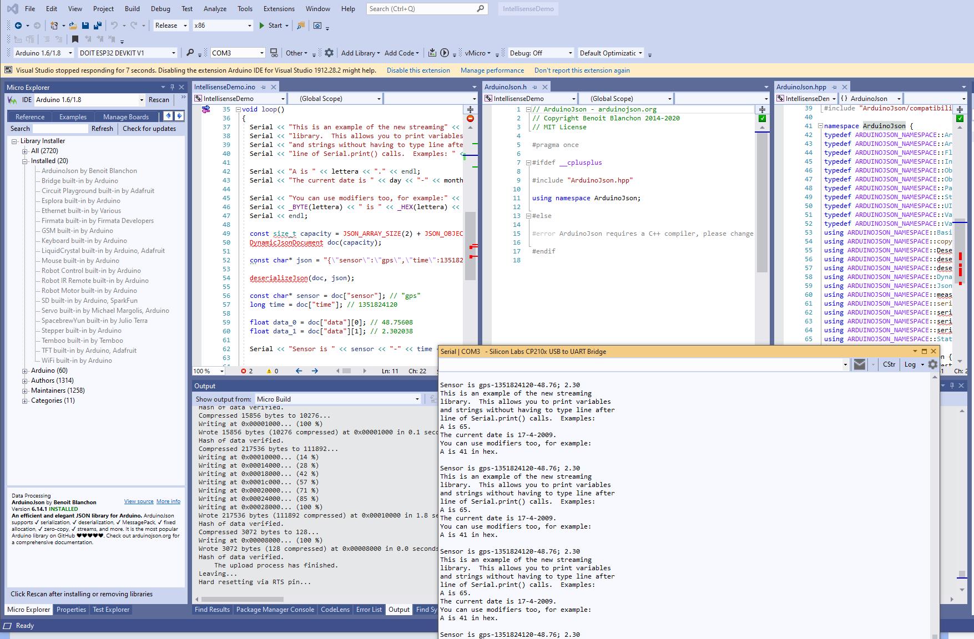Collapse namespace ArduinoJson block

coord(820,126)
